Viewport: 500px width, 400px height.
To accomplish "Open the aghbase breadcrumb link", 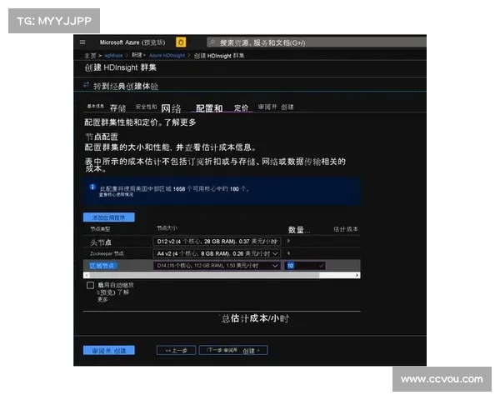I will 113,56.
